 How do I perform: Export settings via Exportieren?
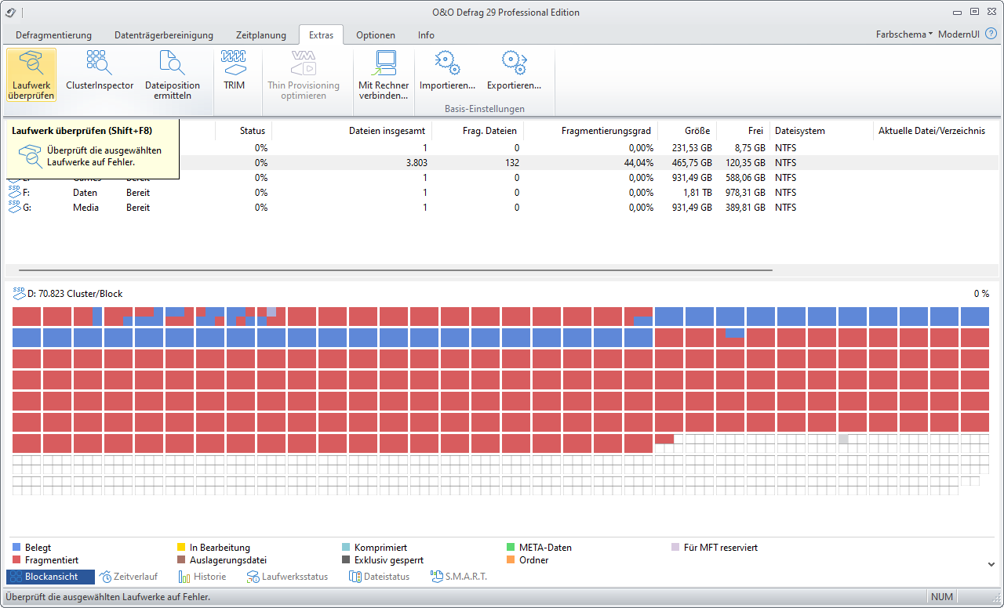coord(514,71)
